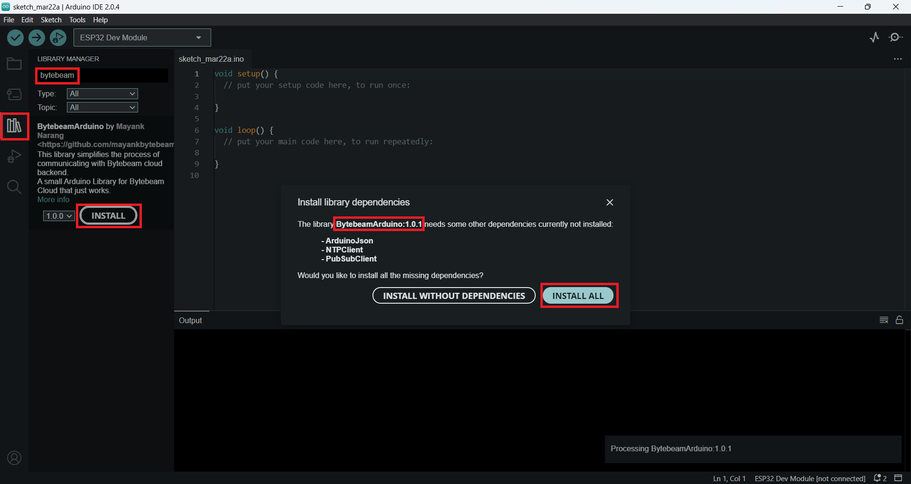
Task: Toggle the output scroll lock icon
Action: click(899, 320)
